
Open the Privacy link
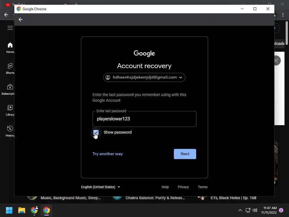pyautogui.click(x=183, y=187)
